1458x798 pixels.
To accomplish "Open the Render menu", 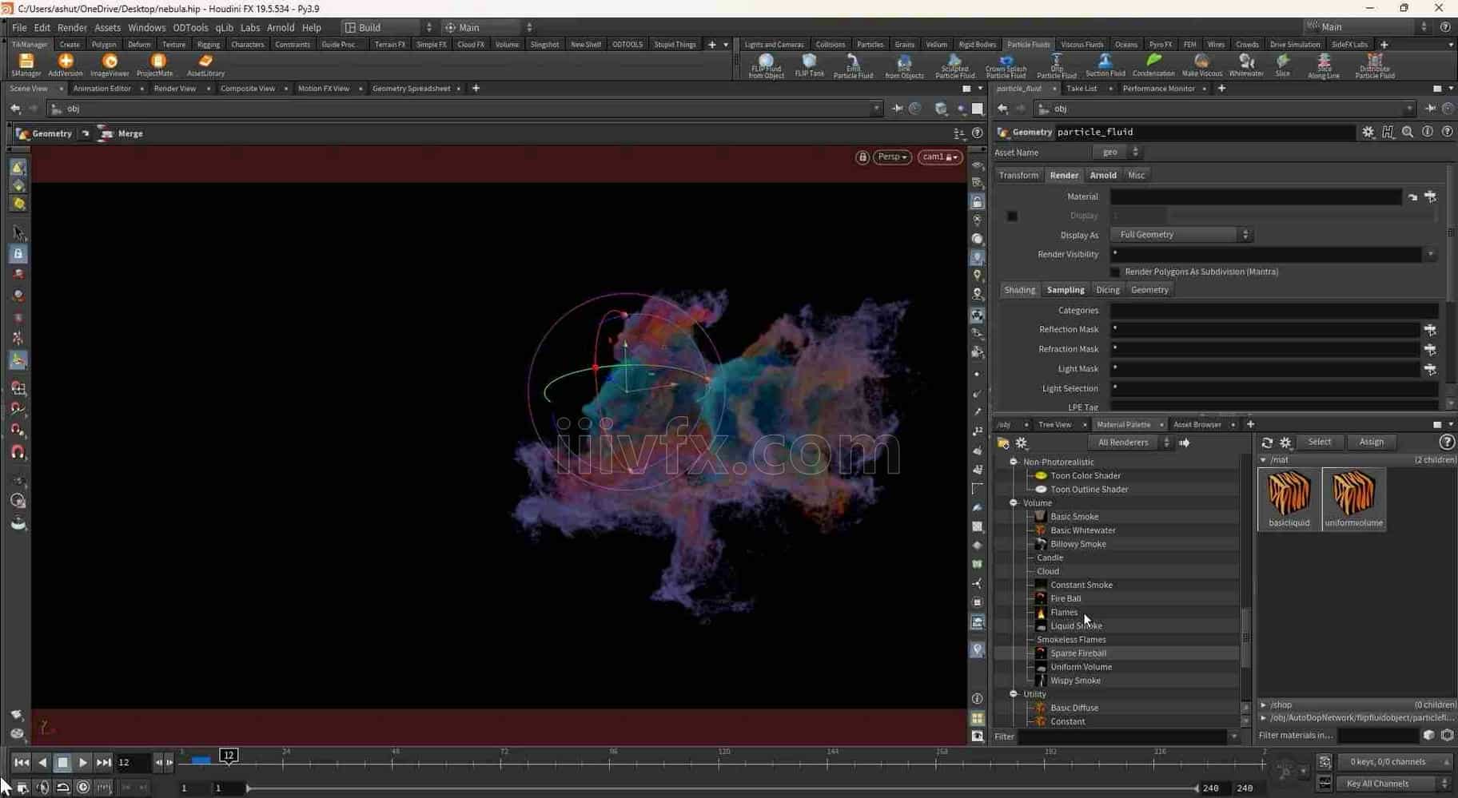I will [x=72, y=27].
